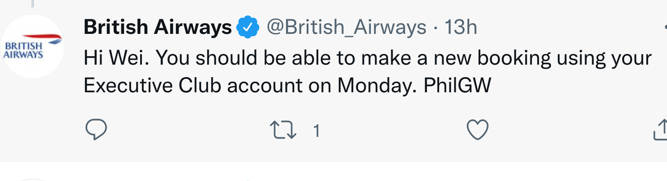Click the British Airways display name
Image resolution: width=667 pixels, height=181 pixels.
click(158, 28)
